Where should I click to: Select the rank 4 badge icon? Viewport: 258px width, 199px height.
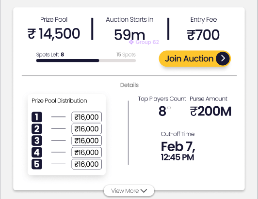click(x=37, y=153)
